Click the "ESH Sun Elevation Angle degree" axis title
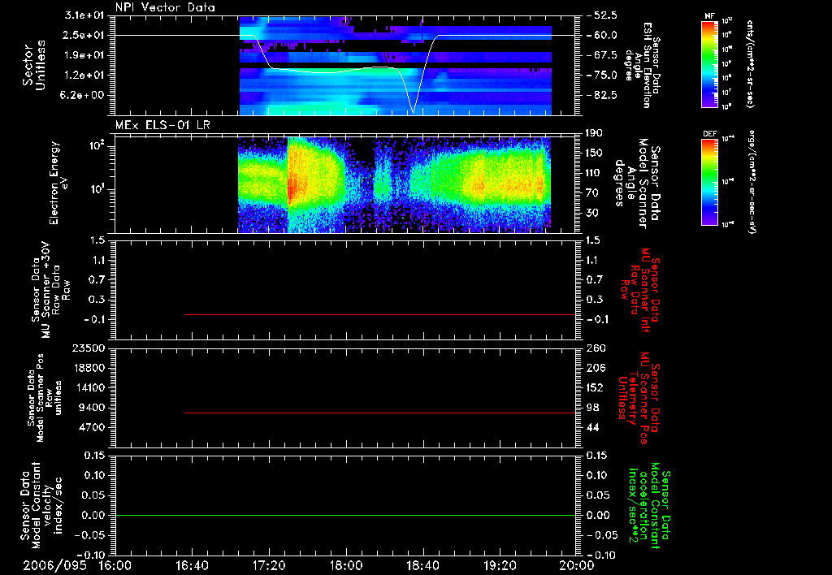 coord(641,65)
